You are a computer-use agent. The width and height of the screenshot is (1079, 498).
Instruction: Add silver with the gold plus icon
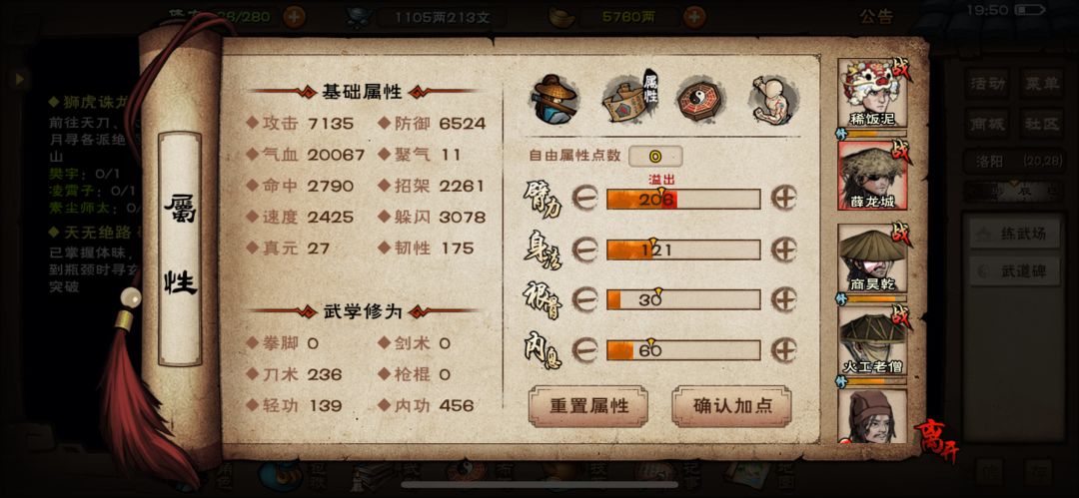695,17
